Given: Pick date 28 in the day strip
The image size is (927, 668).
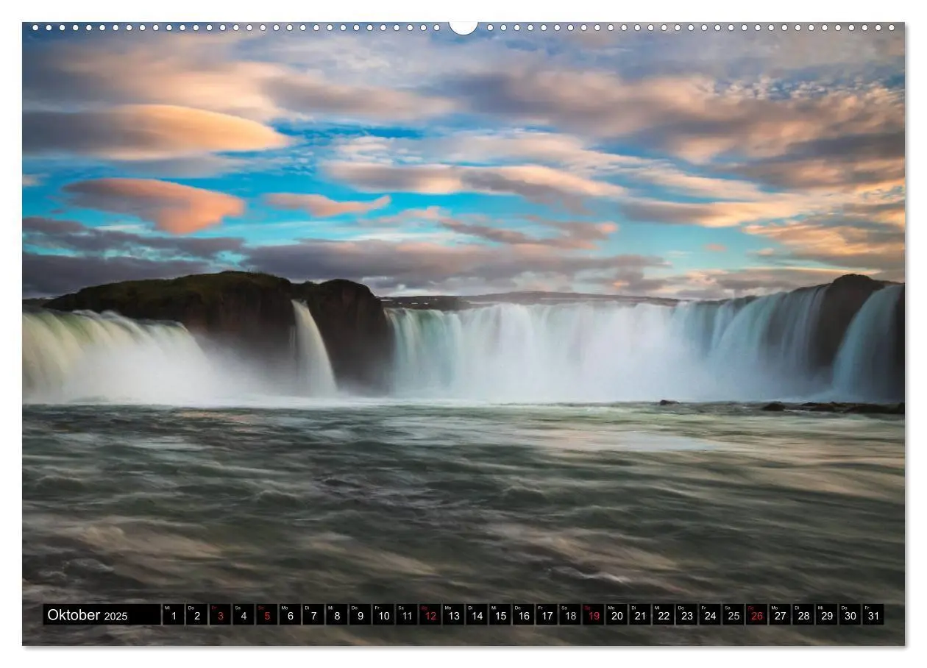Looking at the screenshot, I should click(x=803, y=615).
